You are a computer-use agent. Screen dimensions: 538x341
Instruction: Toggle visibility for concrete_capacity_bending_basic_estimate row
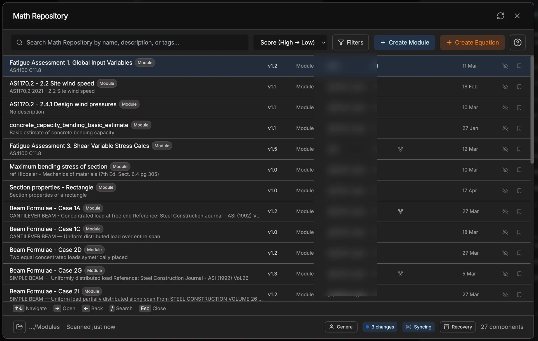[x=505, y=128]
